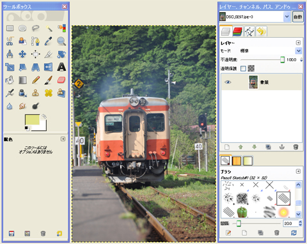This screenshot has width=307, height=244.
Task: Select the Scale tool
Action: 10,67
